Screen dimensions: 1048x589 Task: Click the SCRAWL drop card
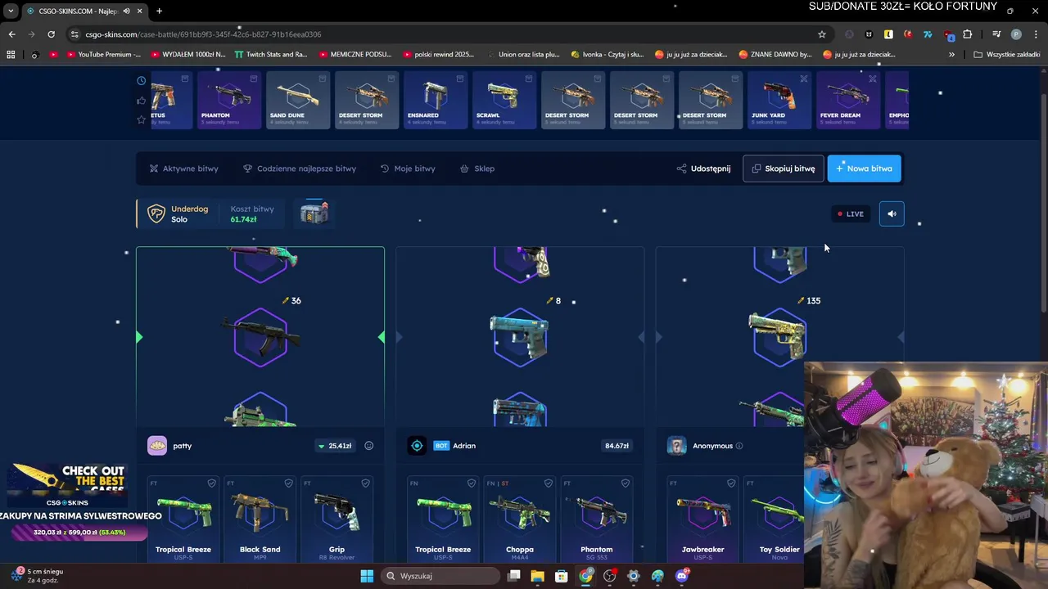point(504,101)
